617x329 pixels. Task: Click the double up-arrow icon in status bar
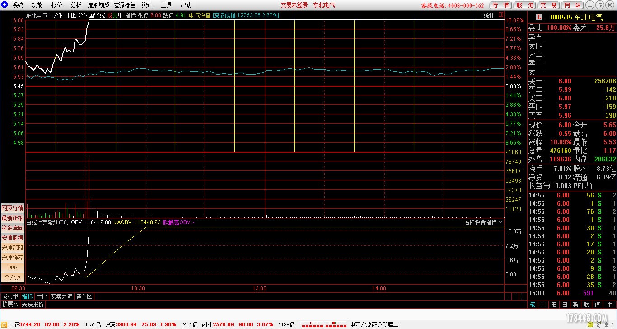[x=606, y=324]
